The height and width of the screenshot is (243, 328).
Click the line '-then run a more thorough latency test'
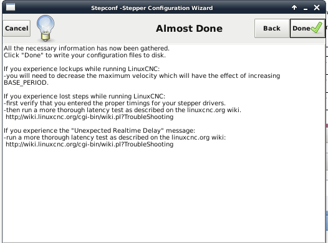(x=122, y=110)
